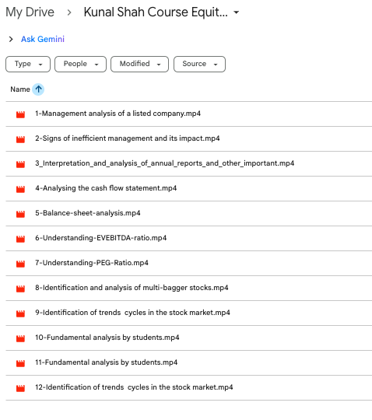This screenshot has height=420, width=372.
Task: Click video icon of 8-Identification multi-bagger stocks
Action: pos(20,289)
